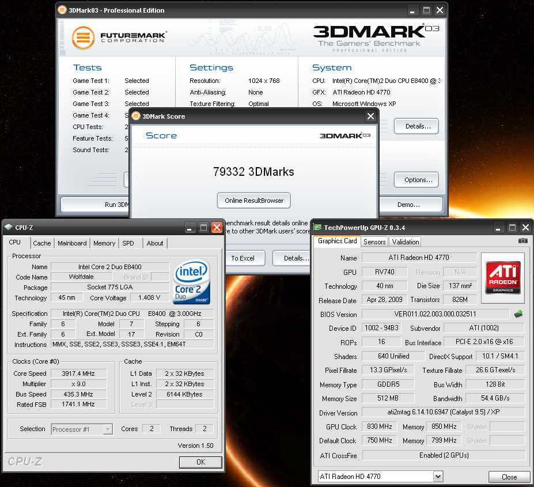The width and height of the screenshot is (534, 487).
Task: Click the 3DMark03 title bar icon
Action: coord(62,10)
